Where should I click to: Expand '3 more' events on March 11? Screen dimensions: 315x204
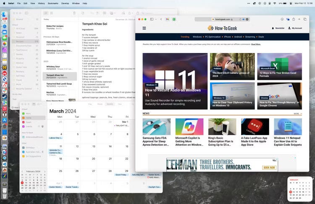point(52,155)
